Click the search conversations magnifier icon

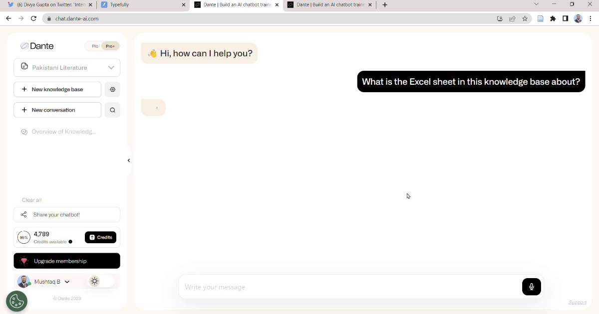pyautogui.click(x=112, y=110)
